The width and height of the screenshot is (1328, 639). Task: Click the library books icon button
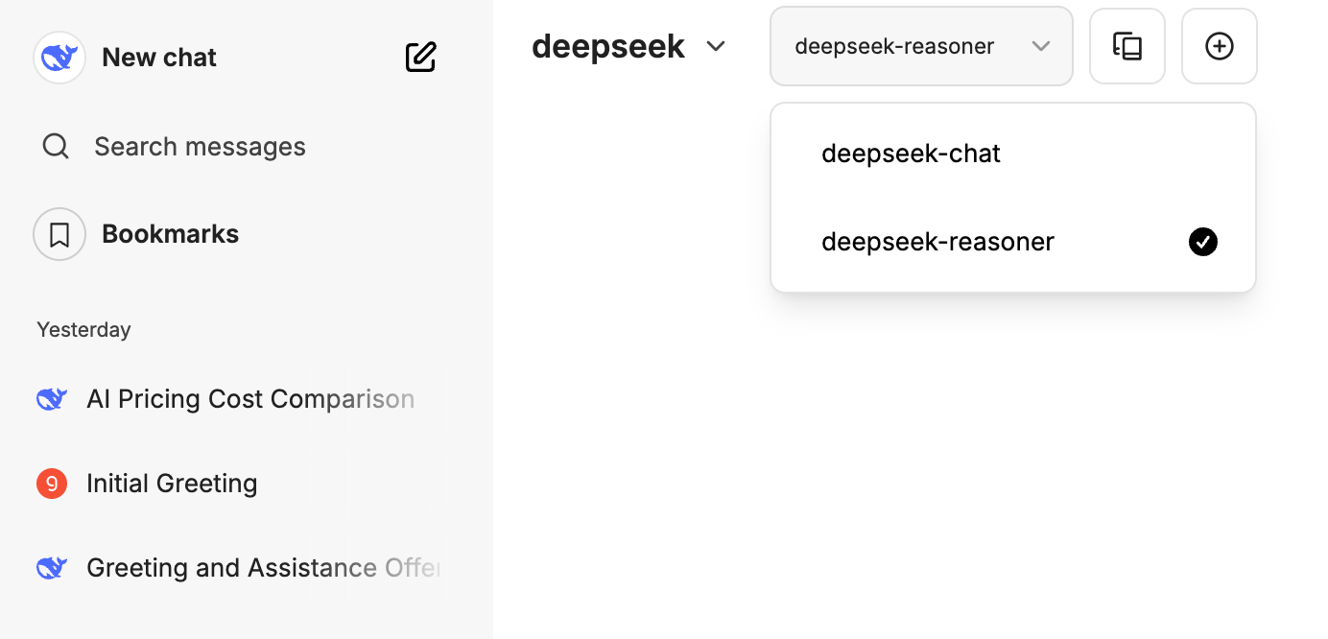[1126, 46]
